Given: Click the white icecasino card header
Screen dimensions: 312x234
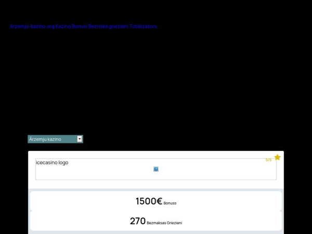Looking at the screenshot, I should click(156, 170).
